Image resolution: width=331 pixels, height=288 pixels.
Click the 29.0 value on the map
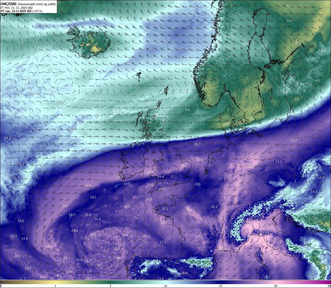118,258
